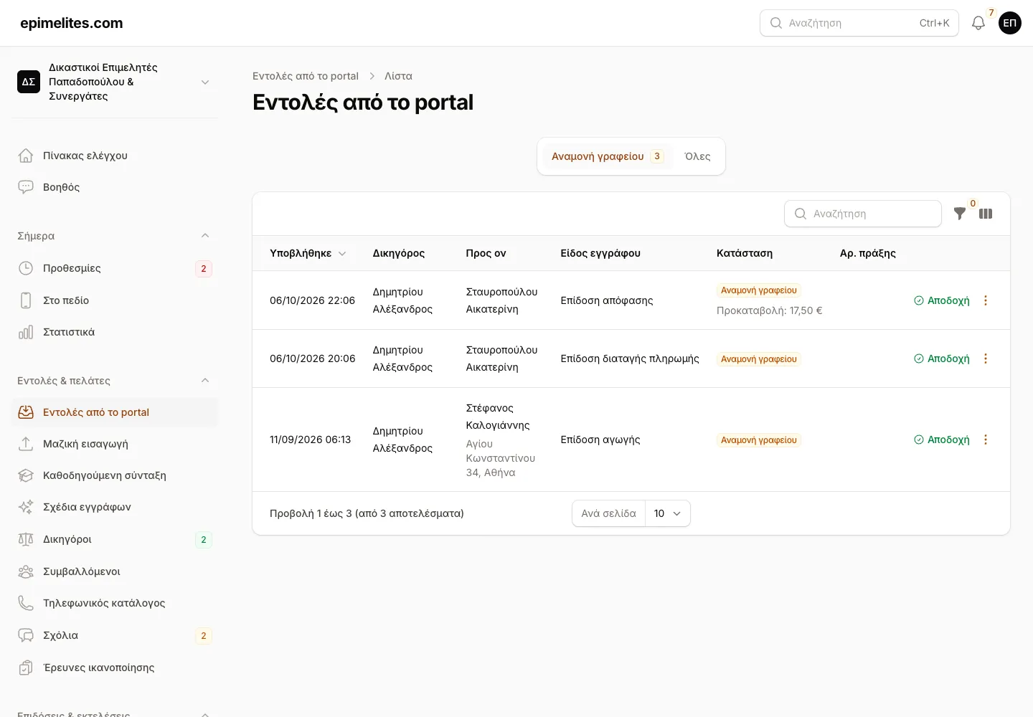Screen dimensions: 1033x717
Task: Open Συμβαλλόμενοι page
Action: 115,571
